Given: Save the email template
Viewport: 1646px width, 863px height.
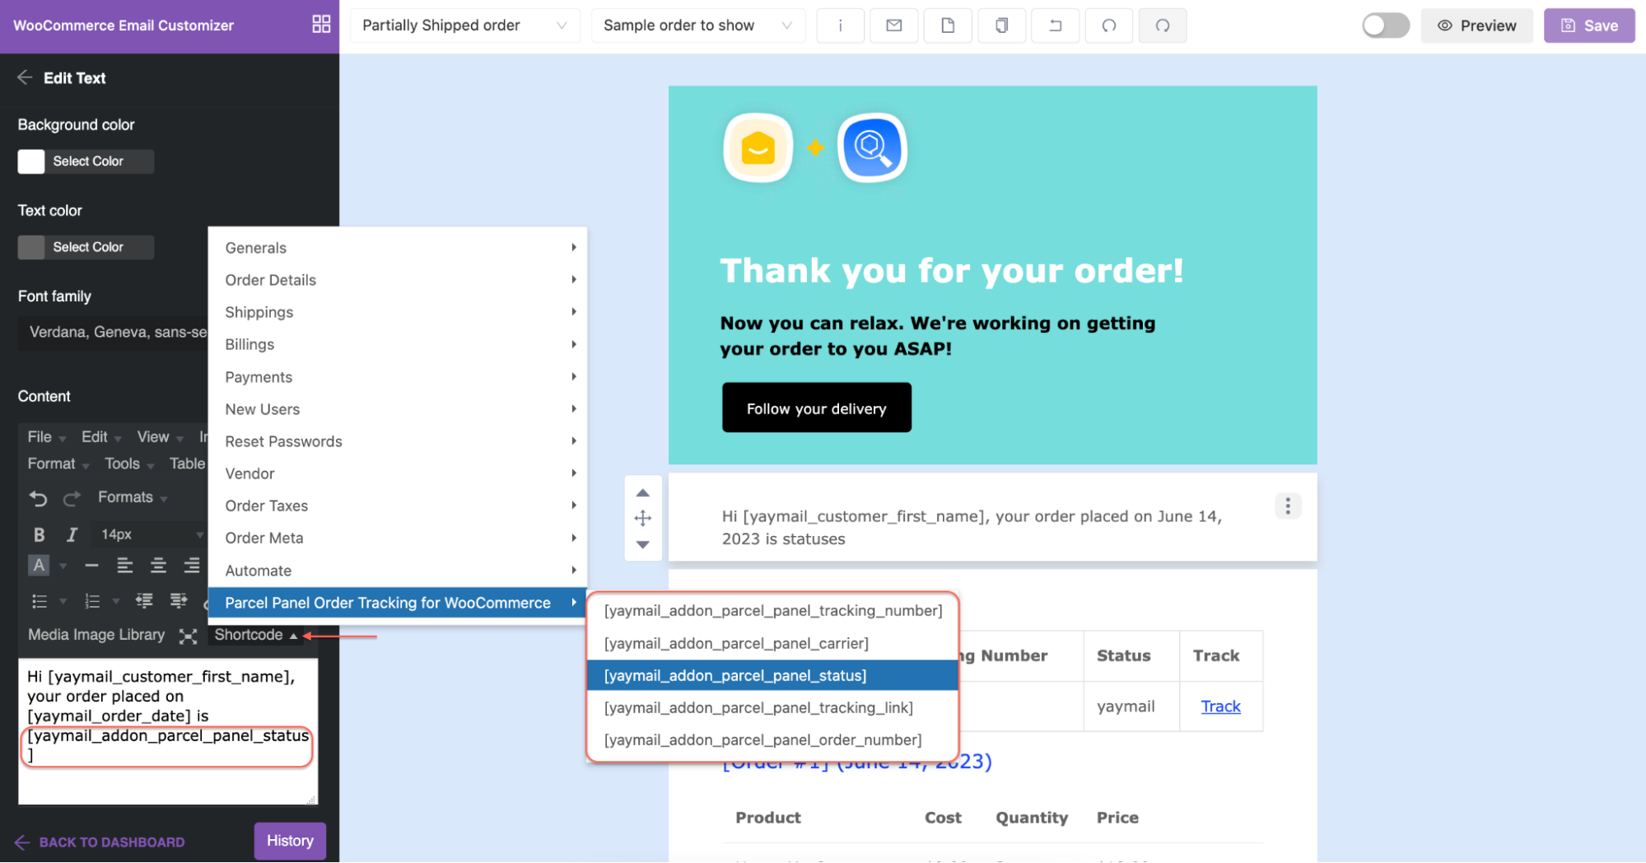Looking at the screenshot, I should (1589, 26).
